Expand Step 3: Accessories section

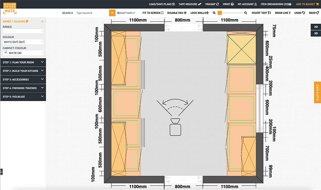[x=23, y=79]
